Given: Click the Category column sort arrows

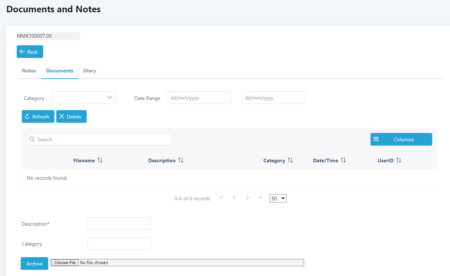Looking at the screenshot, I should point(290,160).
